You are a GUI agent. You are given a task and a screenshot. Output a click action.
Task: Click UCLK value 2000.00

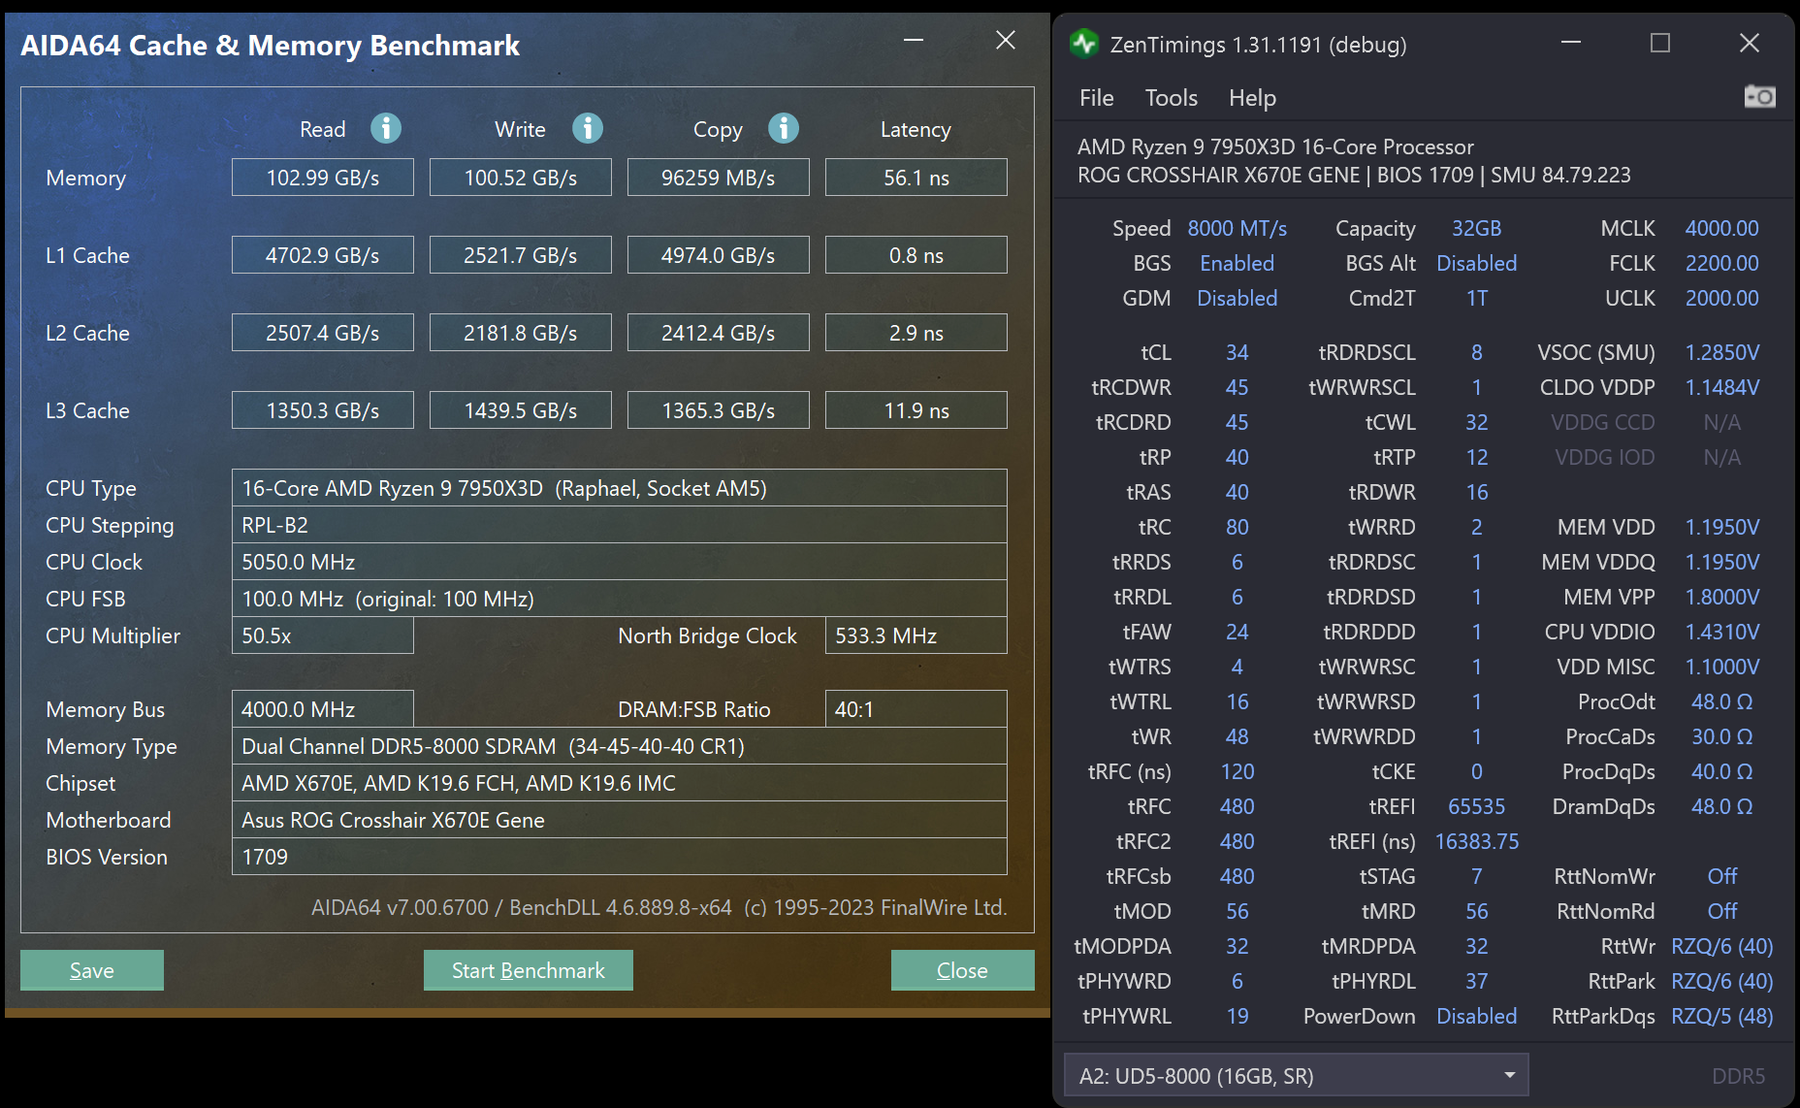pyautogui.click(x=1721, y=298)
